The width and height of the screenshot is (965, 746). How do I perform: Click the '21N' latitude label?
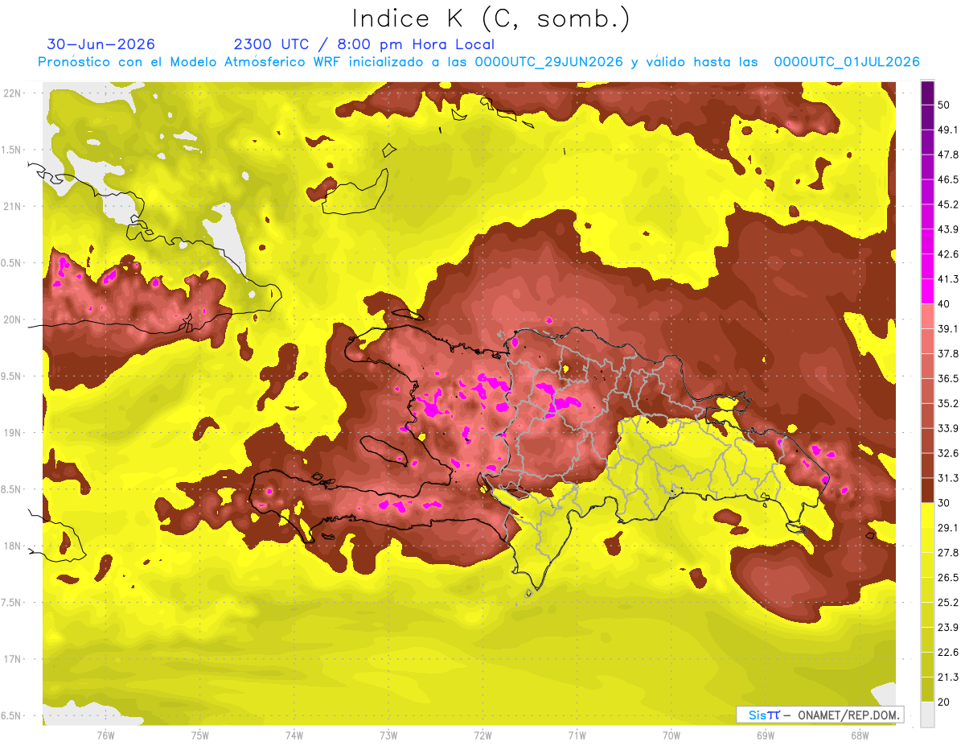coord(11,206)
